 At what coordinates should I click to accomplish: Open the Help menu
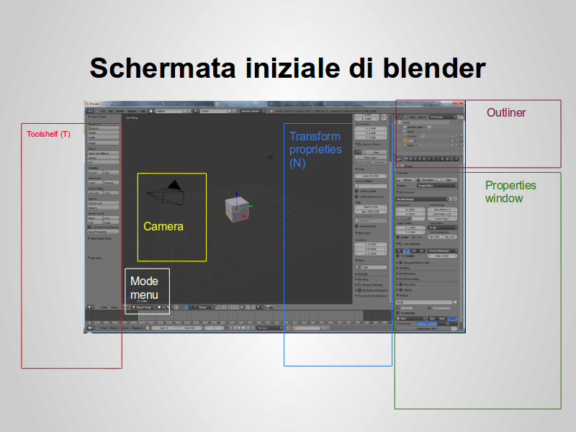point(142,111)
